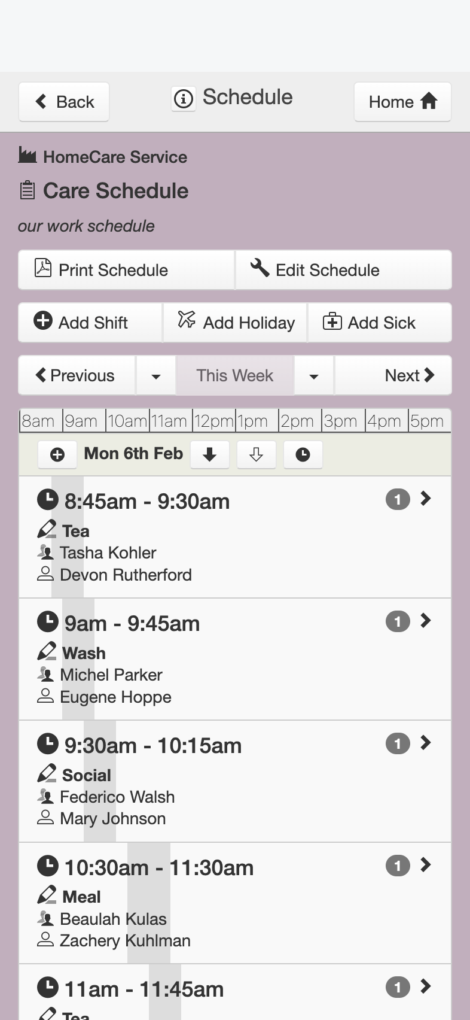Click the solid down arrow in day header
The height and width of the screenshot is (1020, 470).
[x=209, y=455]
